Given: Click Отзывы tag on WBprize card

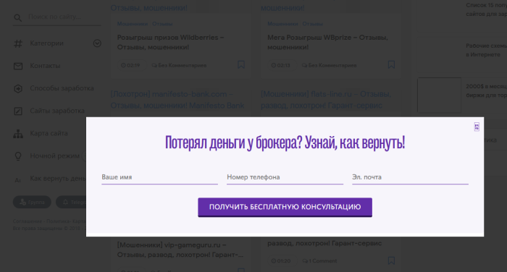Looking at the screenshot, I should point(312,24).
